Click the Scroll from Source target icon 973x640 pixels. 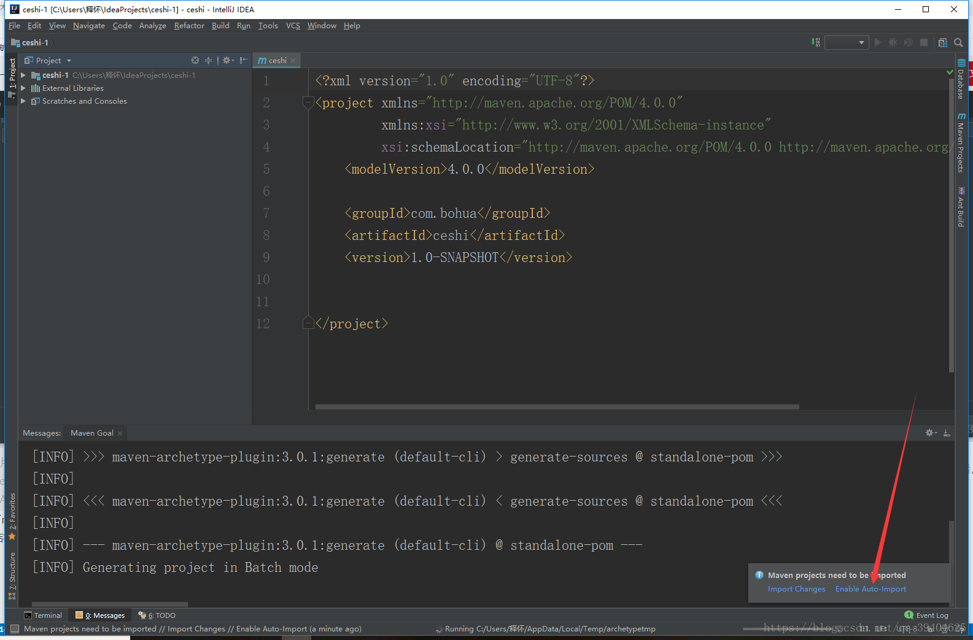(195, 60)
